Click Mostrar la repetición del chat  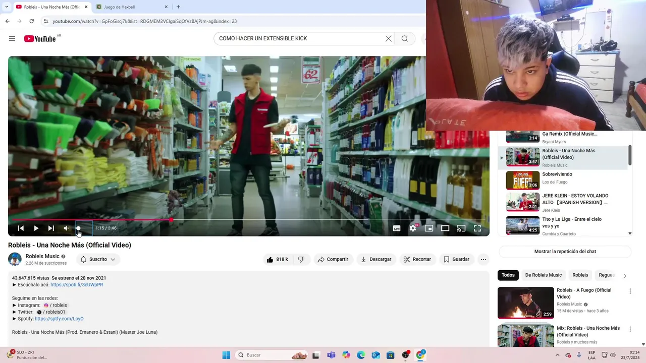(565, 252)
